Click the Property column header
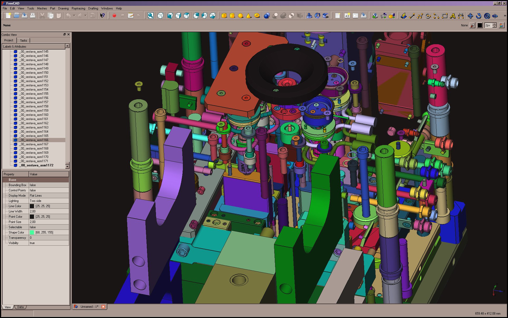This screenshot has height=318, width=508. pyautogui.click(x=16, y=174)
